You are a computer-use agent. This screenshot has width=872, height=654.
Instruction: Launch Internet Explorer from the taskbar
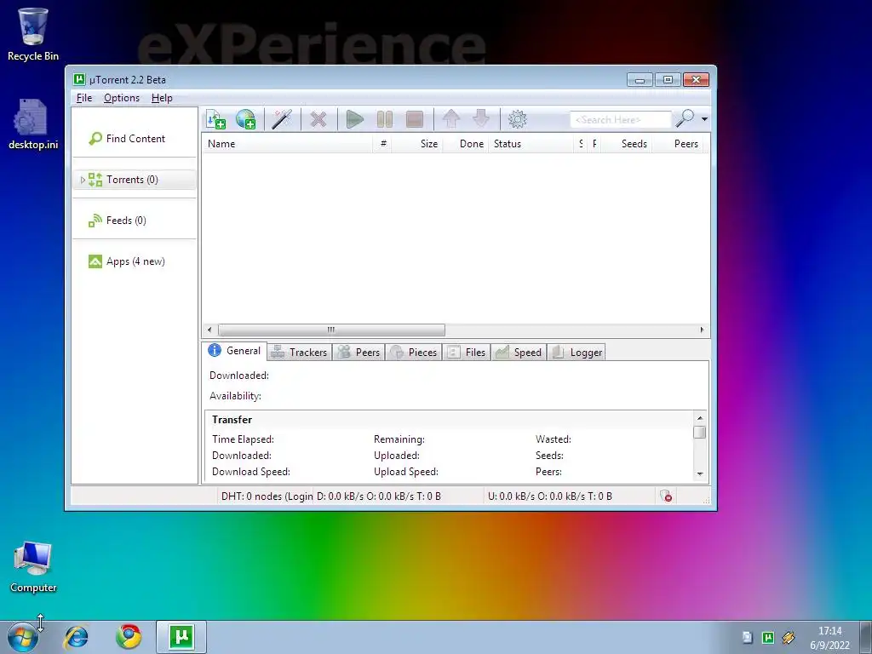click(76, 637)
